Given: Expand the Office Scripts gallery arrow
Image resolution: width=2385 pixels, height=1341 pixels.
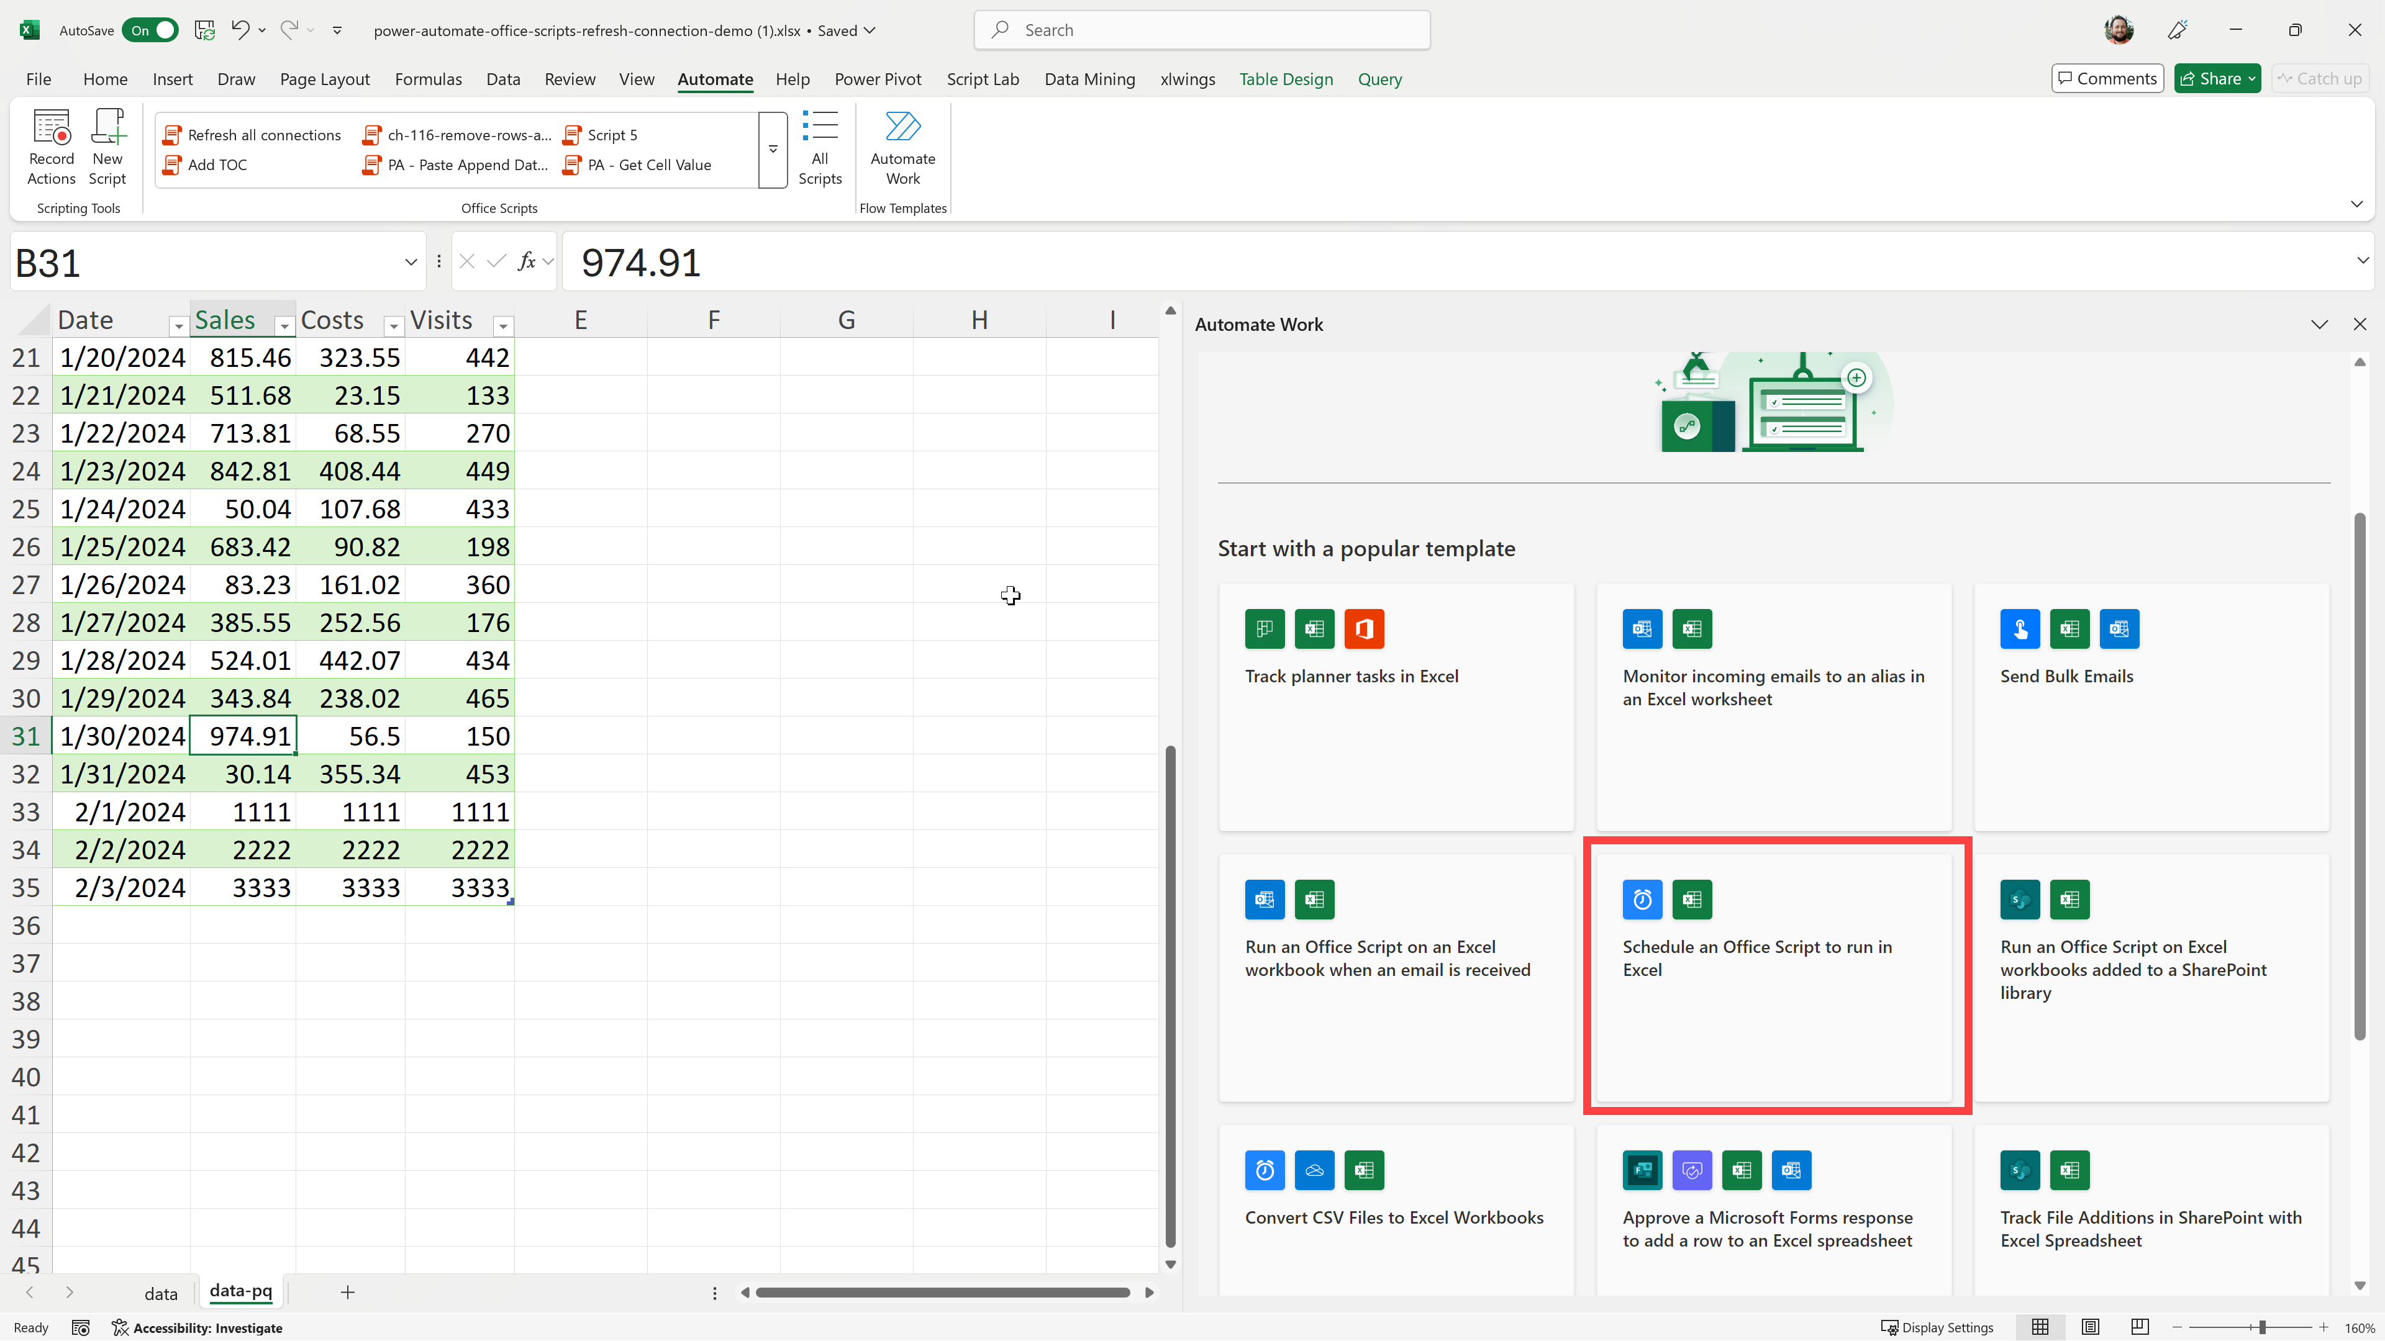Looking at the screenshot, I should tap(772, 150).
